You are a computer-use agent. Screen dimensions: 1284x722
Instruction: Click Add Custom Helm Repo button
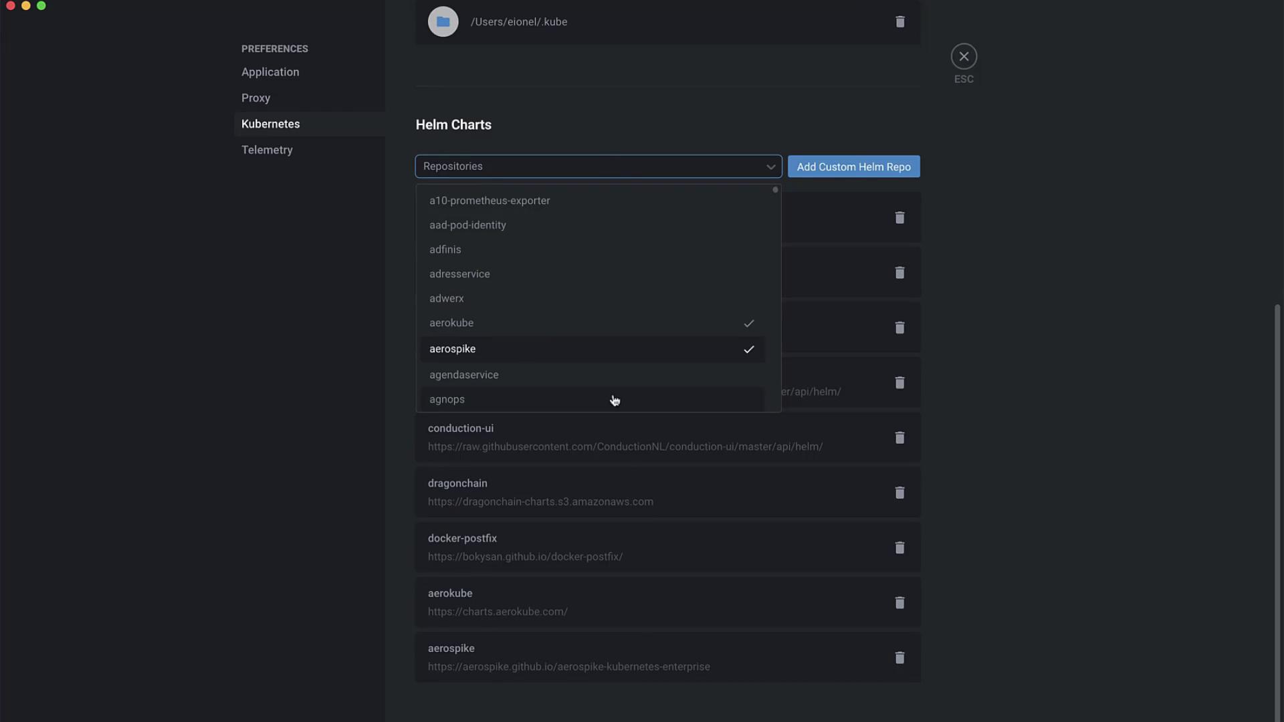click(853, 166)
